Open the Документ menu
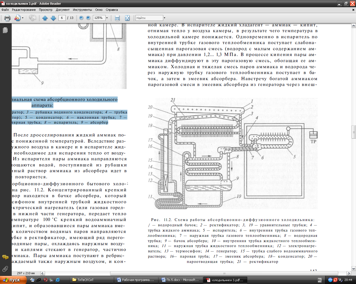 coord(63,10)
